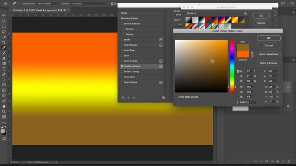Image resolution: width=296 pixels, height=166 pixels.
Task: Select the Crop tool
Action: click(x=4, y=42)
